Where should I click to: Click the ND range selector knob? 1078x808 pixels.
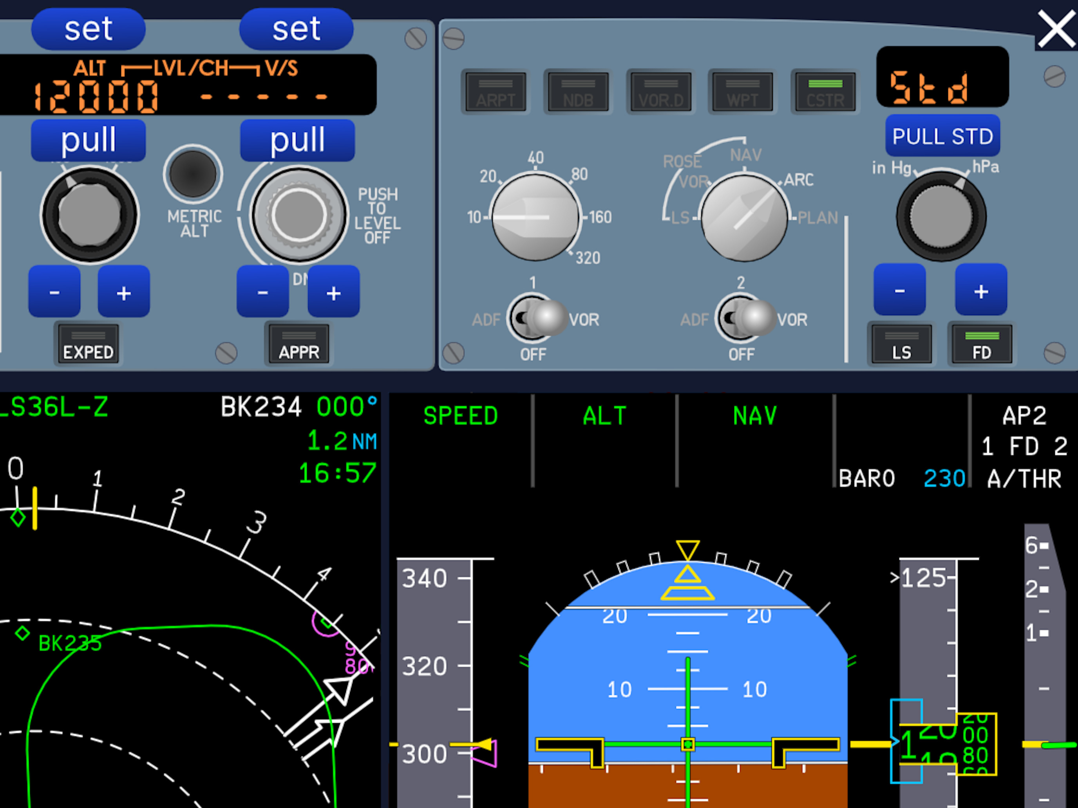pos(535,217)
